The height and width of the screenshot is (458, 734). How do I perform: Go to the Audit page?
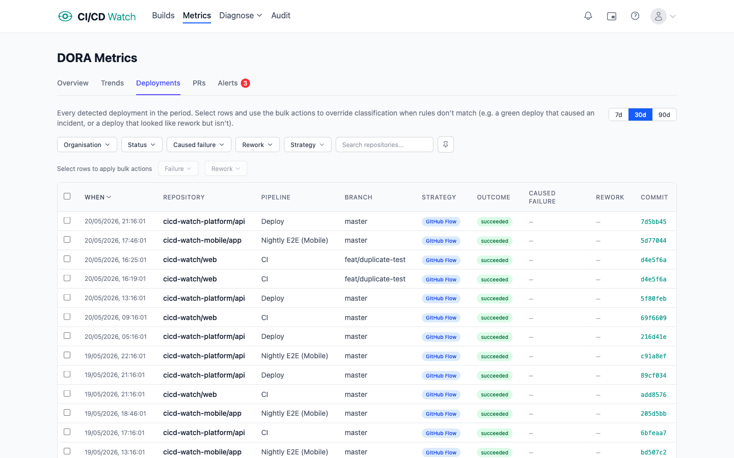tap(281, 16)
